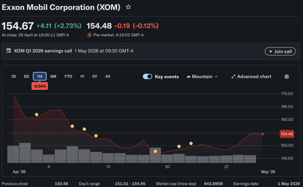The height and width of the screenshot is (187, 303).
Task: Click the -0.19 pre-market change
Action: click(x=122, y=26)
